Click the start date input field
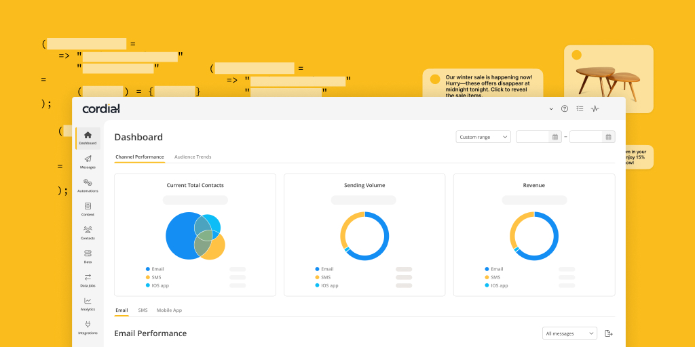The width and height of the screenshot is (695, 347). coord(533,137)
